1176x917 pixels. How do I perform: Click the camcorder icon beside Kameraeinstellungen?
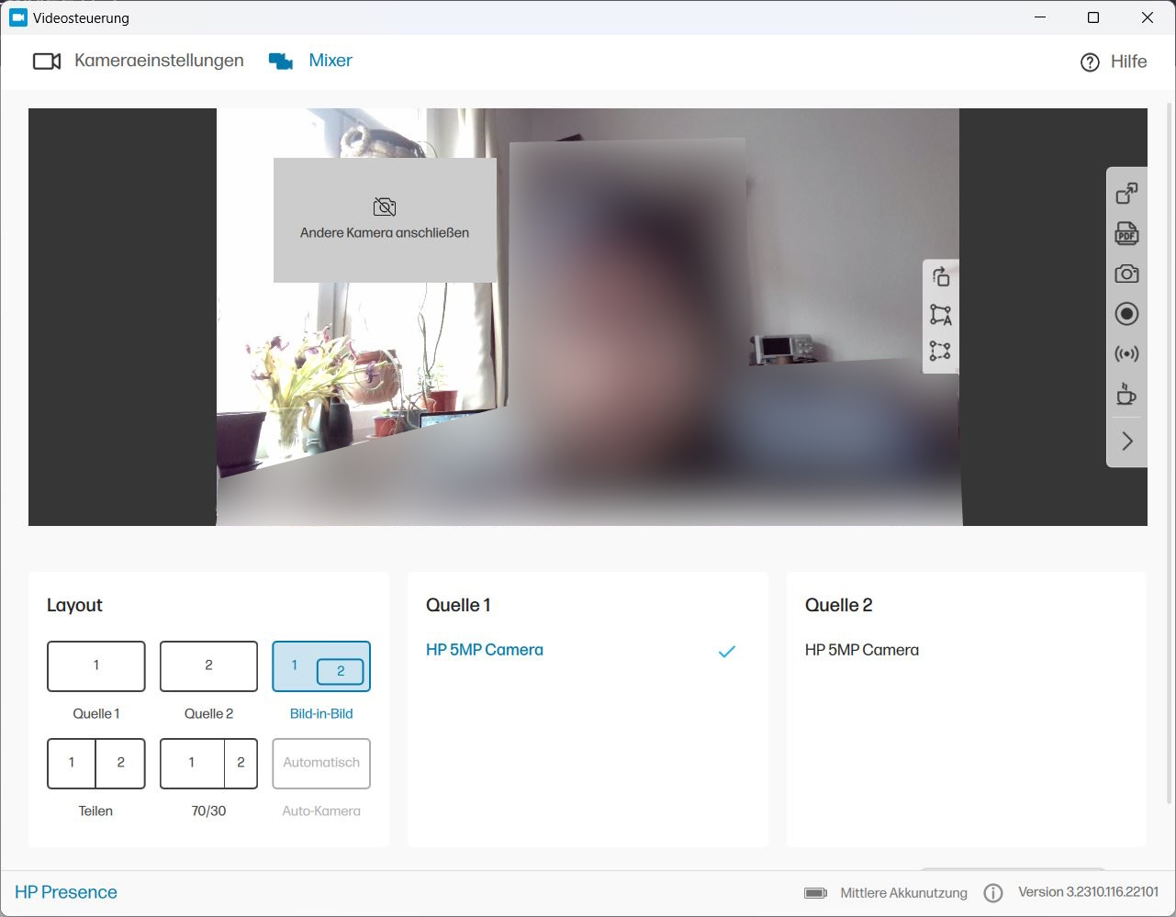click(47, 62)
